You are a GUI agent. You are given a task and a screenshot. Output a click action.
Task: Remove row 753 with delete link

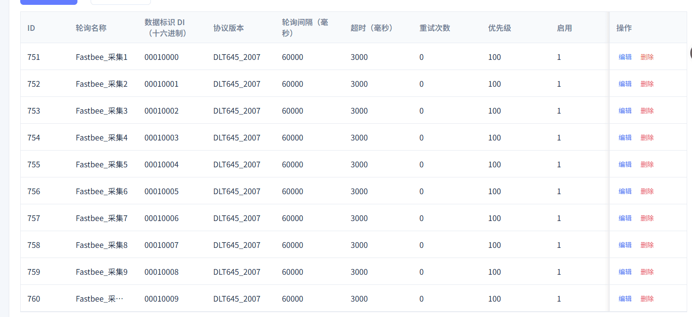pos(647,111)
